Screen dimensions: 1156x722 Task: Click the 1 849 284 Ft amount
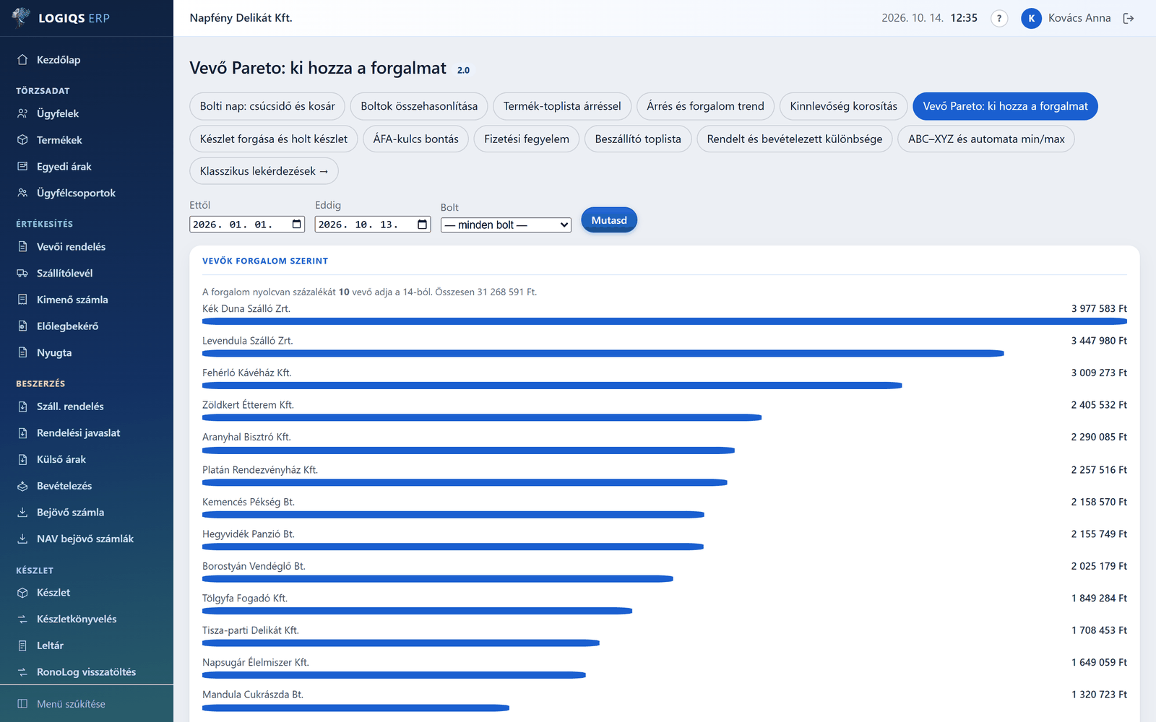click(x=1099, y=598)
